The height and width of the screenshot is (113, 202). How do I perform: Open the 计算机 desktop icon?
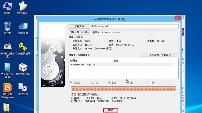8,8
